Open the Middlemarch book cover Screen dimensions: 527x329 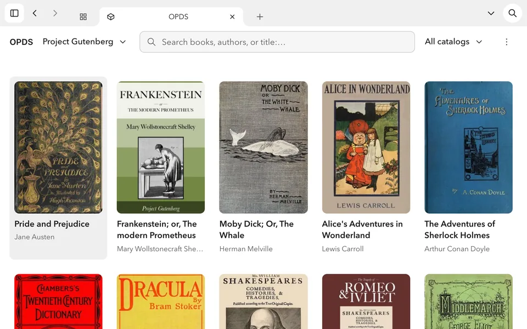click(x=468, y=302)
